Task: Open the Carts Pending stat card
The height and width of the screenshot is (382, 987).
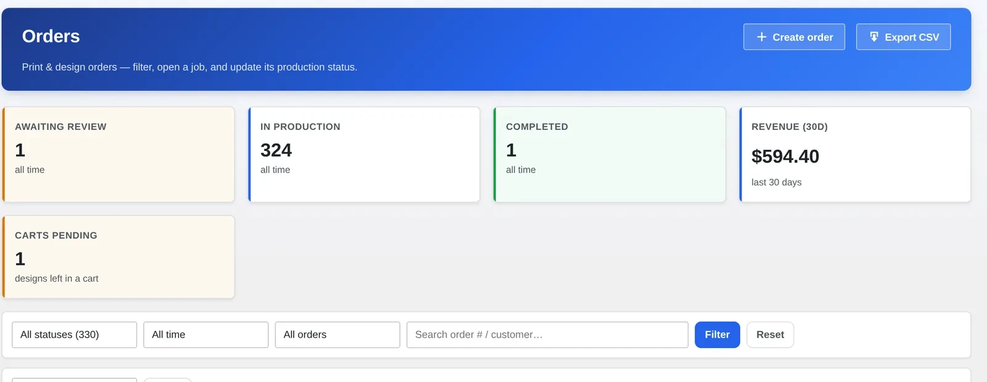Action: pyautogui.click(x=118, y=257)
